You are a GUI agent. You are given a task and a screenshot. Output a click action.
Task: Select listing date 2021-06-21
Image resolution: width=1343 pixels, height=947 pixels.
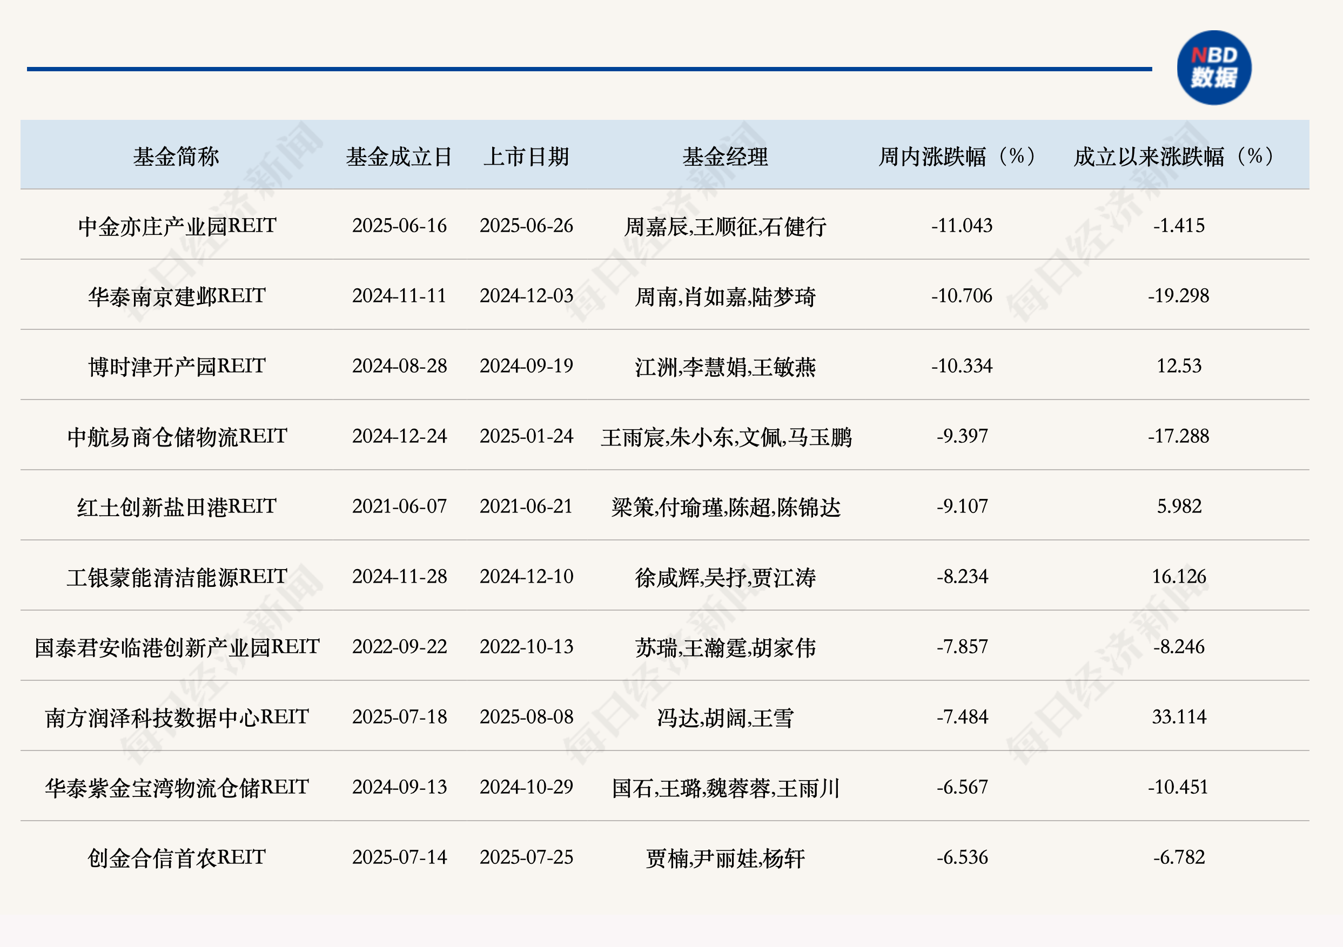coord(526,506)
